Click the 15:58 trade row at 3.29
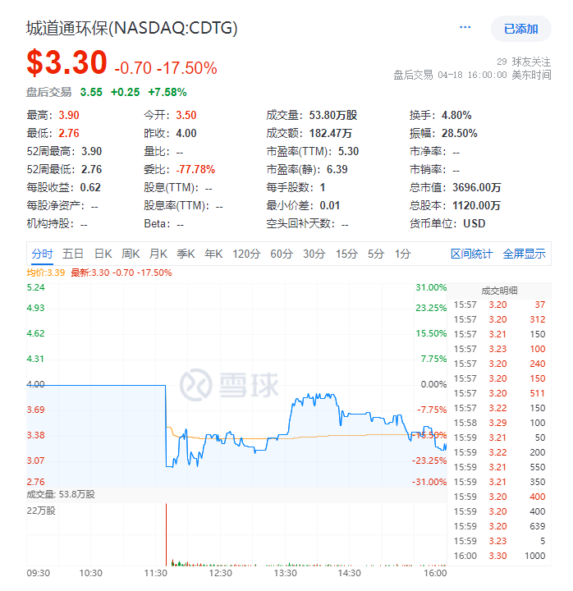The image size is (573, 591). pyautogui.click(x=499, y=423)
